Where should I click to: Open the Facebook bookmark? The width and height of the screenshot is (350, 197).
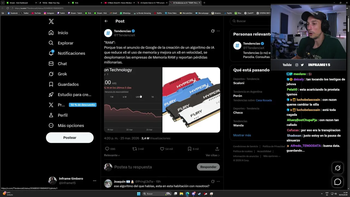coord(13,13)
